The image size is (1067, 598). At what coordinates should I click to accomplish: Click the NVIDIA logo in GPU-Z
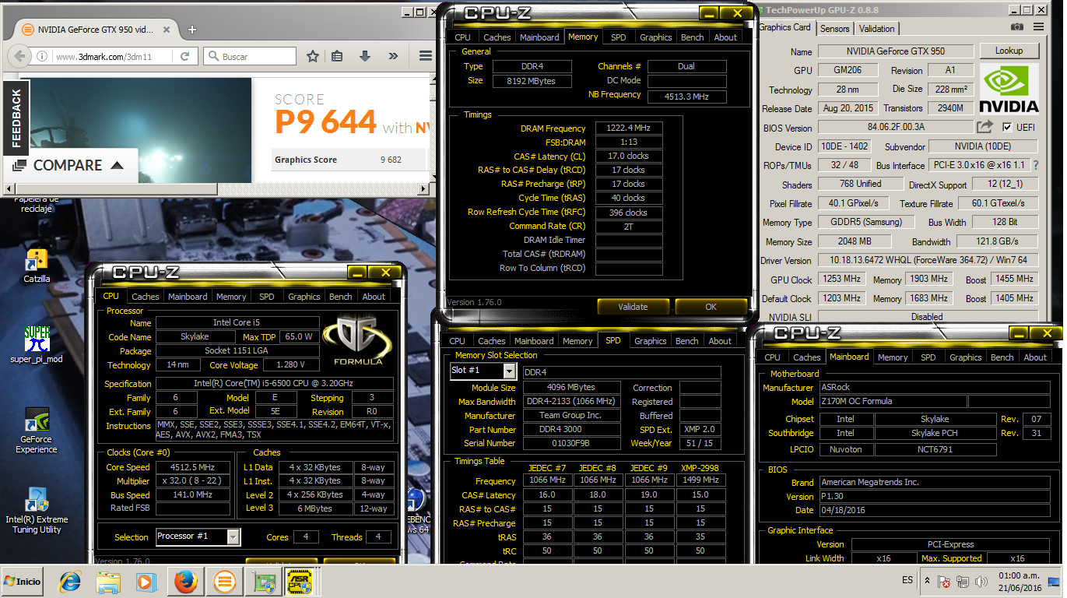tap(1009, 90)
